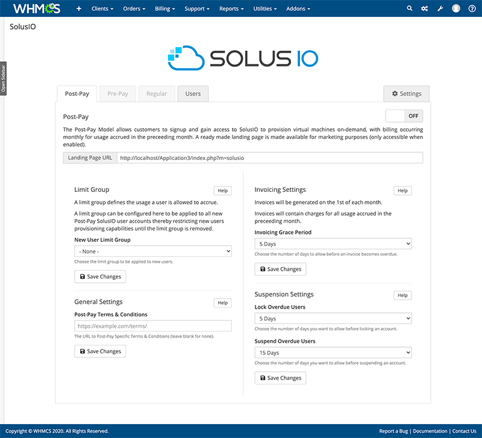The image size is (482, 438).
Task: Open the Lock Overdue Users dropdown
Action: (333, 318)
